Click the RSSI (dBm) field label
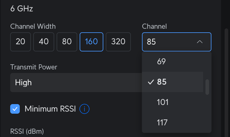Screen dimensions: 230x137 pos(27,131)
